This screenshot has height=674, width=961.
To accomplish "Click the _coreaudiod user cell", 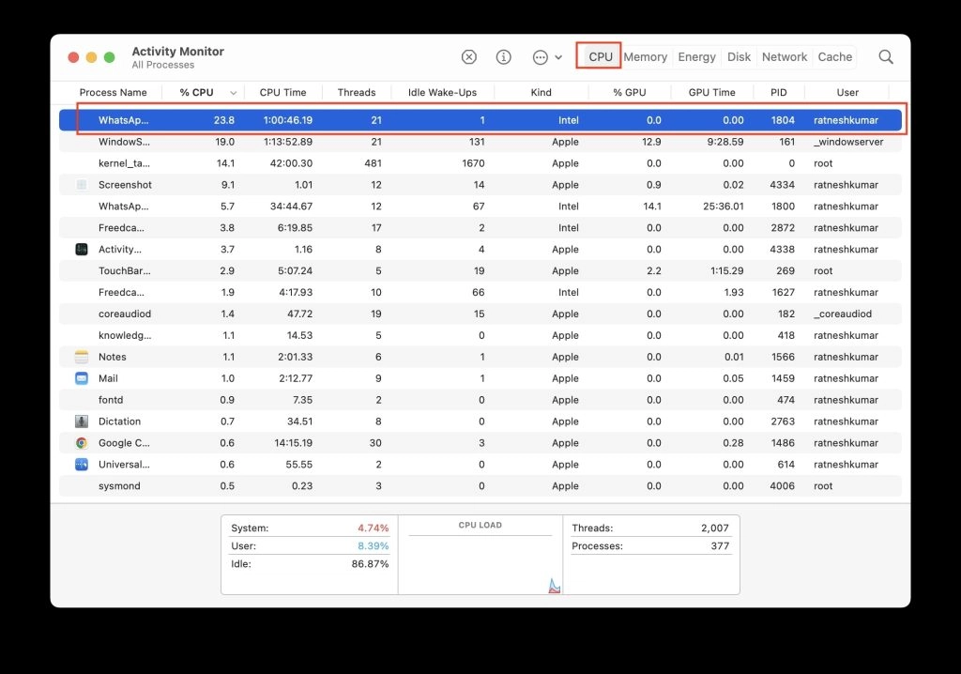I will pos(843,314).
